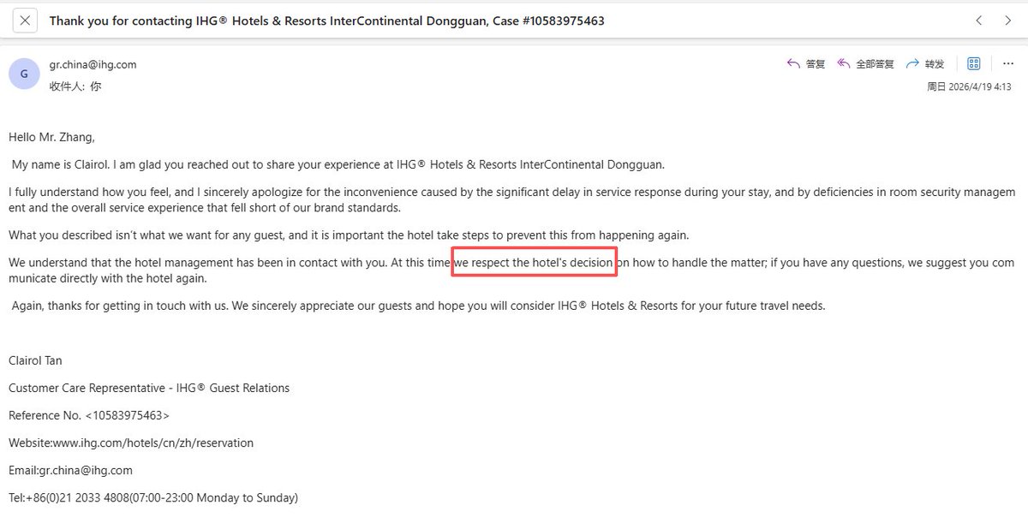This screenshot has height=523, width=1028.
Task: Open the apps grid icon beside 转发
Action: [973, 64]
